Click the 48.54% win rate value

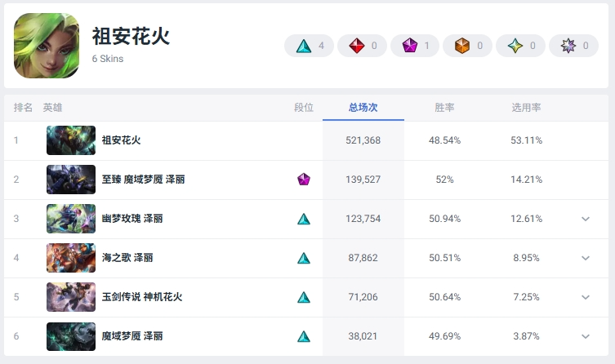coord(445,140)
